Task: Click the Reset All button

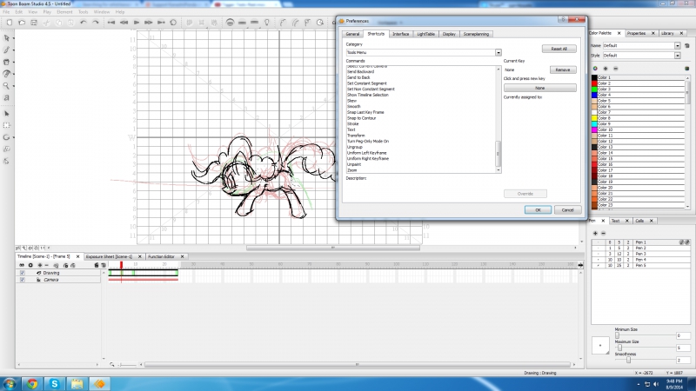Action: 558,49
